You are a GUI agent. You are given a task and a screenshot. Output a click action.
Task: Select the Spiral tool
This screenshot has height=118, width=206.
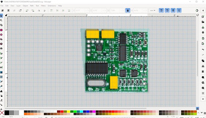click(1, 48)
